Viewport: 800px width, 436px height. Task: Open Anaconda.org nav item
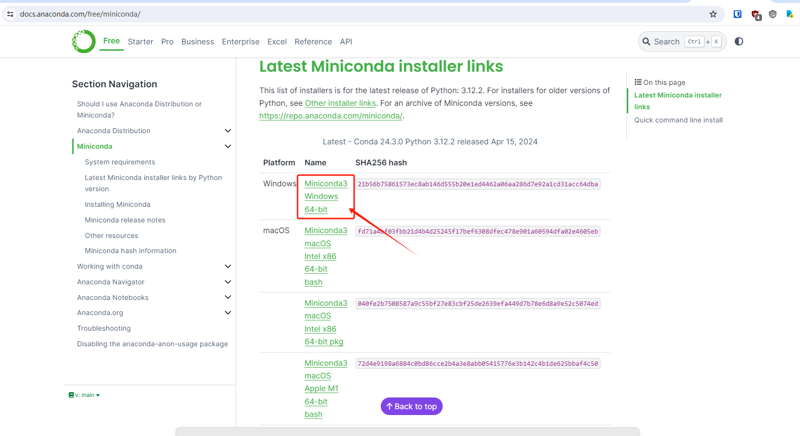[100, 313]
